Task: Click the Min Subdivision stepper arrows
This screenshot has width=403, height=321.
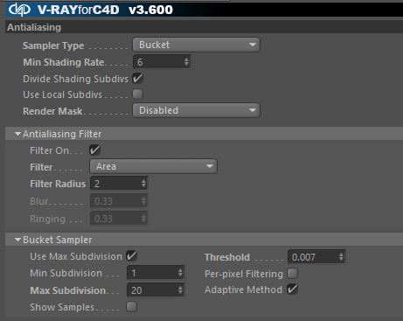Action: 180,273
